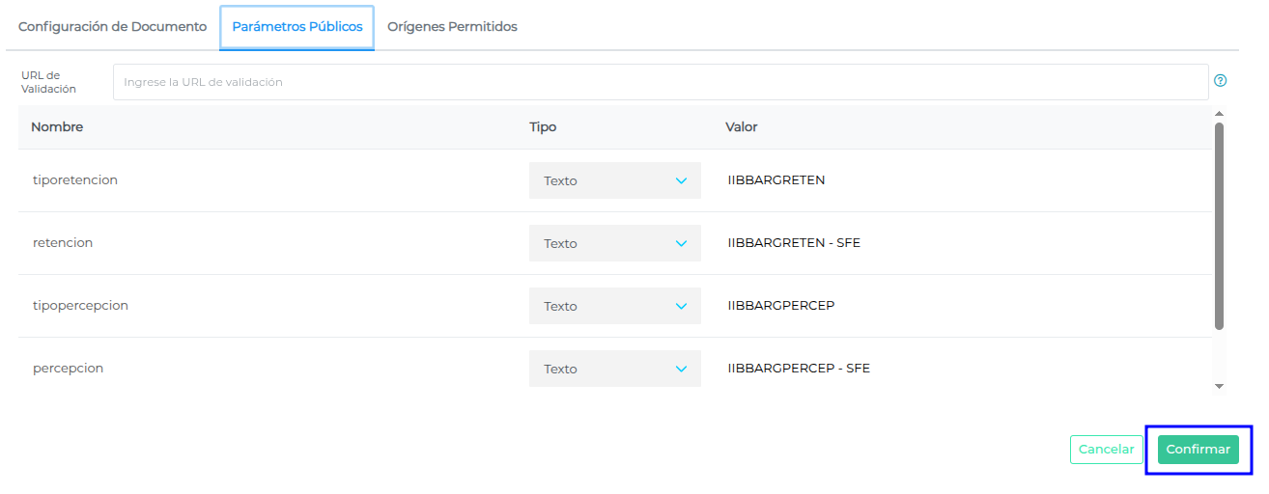This screenshot has width=1269, height=494.
Task: Click the tiporetencion parameter name
Action: pos(75,180)
